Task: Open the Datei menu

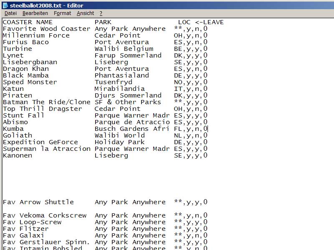Action: point(10,13)
